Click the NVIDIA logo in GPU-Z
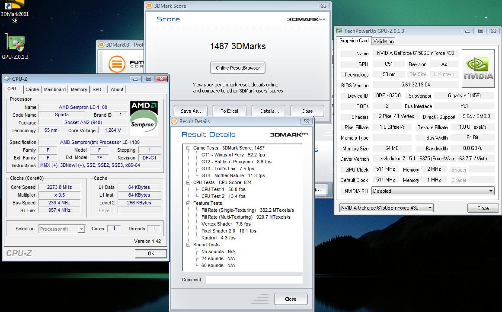This screenshot has height=312, width=502. (478, 68)
